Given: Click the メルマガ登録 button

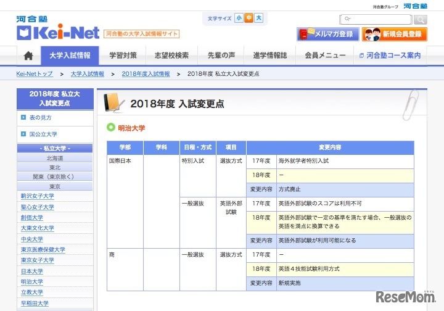Looking at the screenshot, I should pos(328,35).
